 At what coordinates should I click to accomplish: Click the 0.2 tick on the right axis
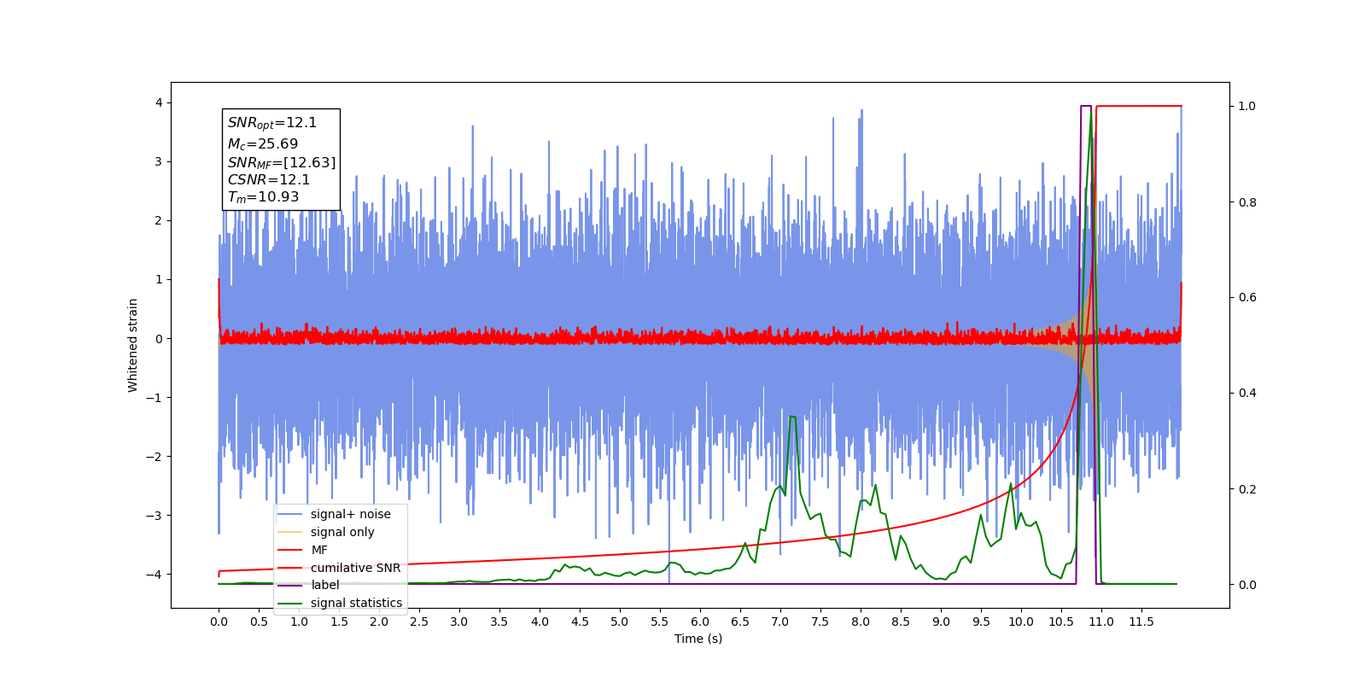pos(1247,489)
